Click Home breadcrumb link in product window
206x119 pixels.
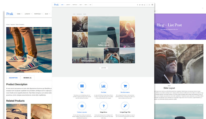(8, 24)
